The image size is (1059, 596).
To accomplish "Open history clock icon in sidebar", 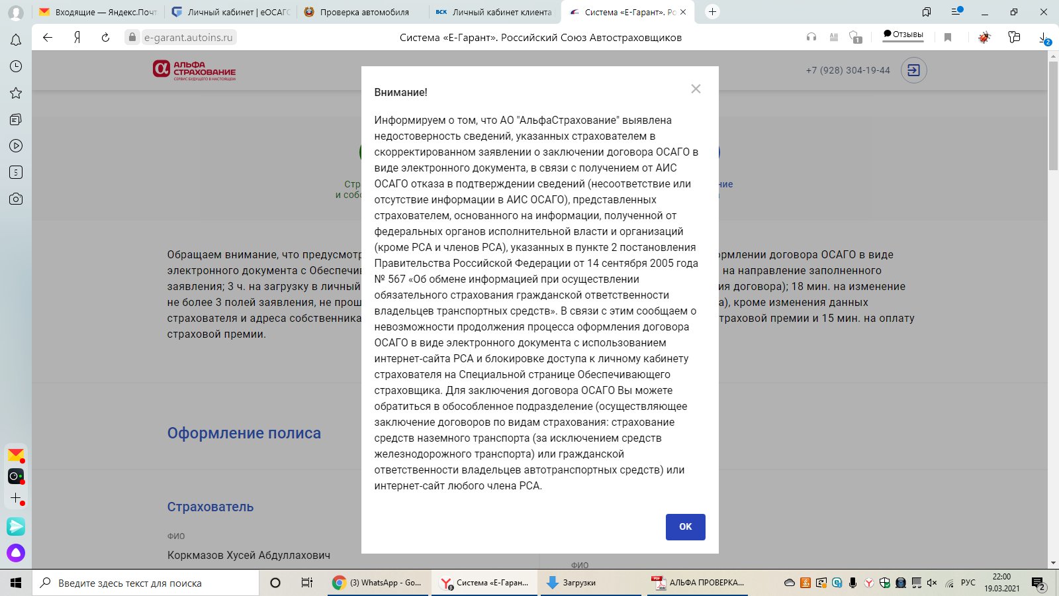I will point(16,66).
